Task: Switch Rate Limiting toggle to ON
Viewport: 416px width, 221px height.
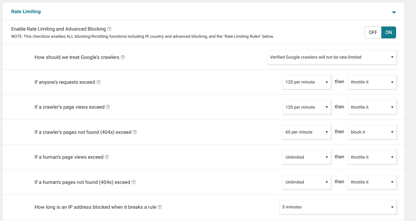Action: tap(389, 32)
